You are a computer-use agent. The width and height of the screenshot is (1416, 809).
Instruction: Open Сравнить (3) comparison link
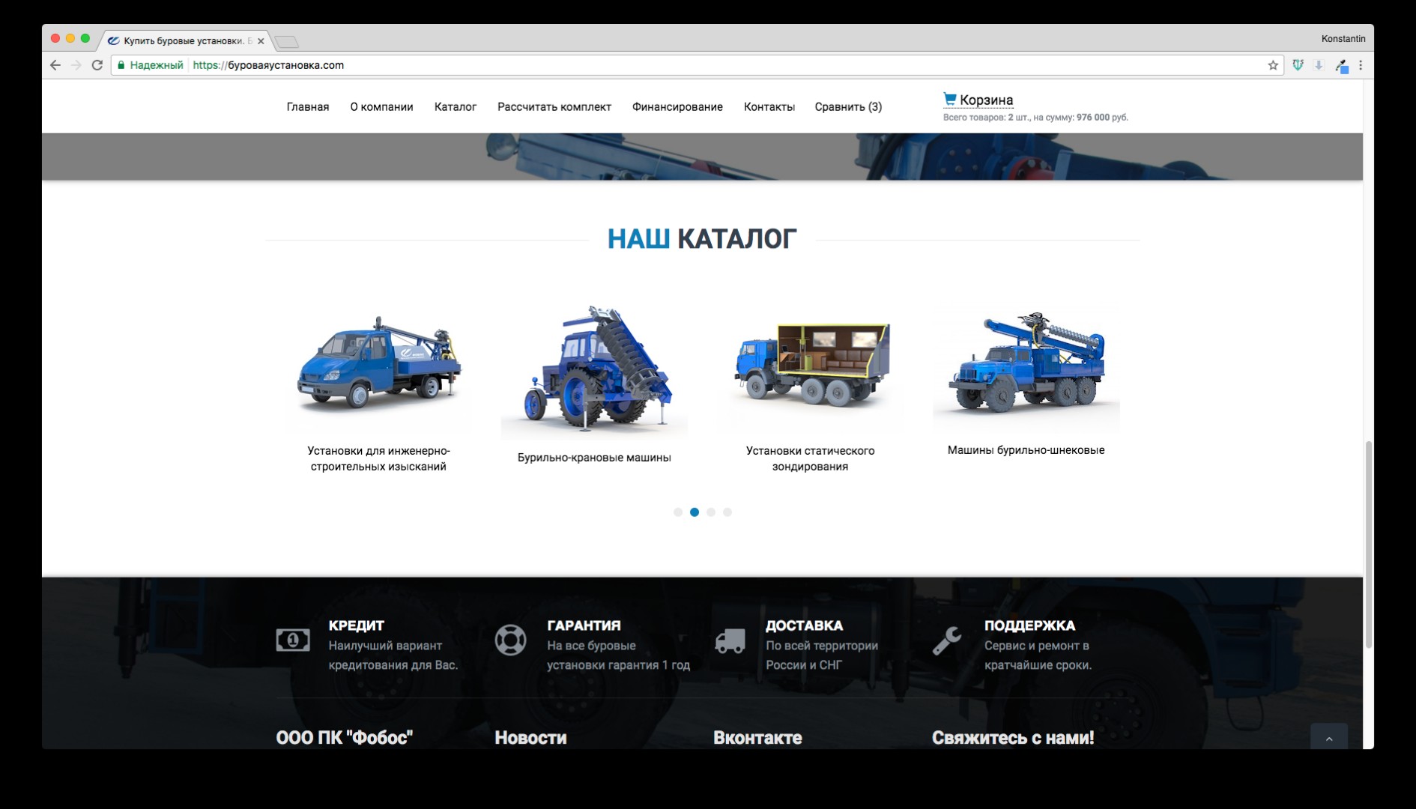(x=848, y=107)
